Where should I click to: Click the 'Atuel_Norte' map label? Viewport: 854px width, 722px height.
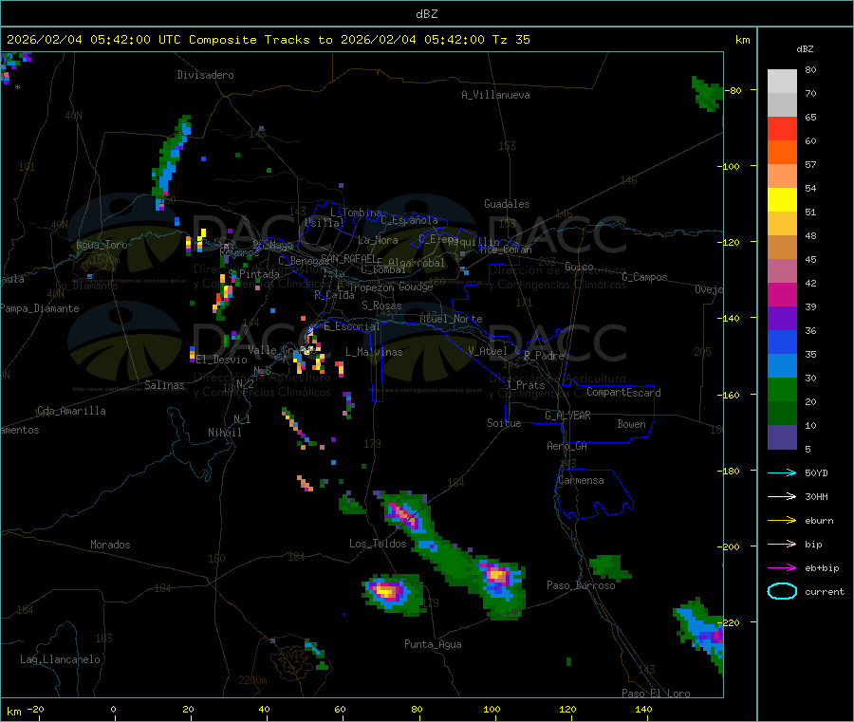(x=451, y=319)
